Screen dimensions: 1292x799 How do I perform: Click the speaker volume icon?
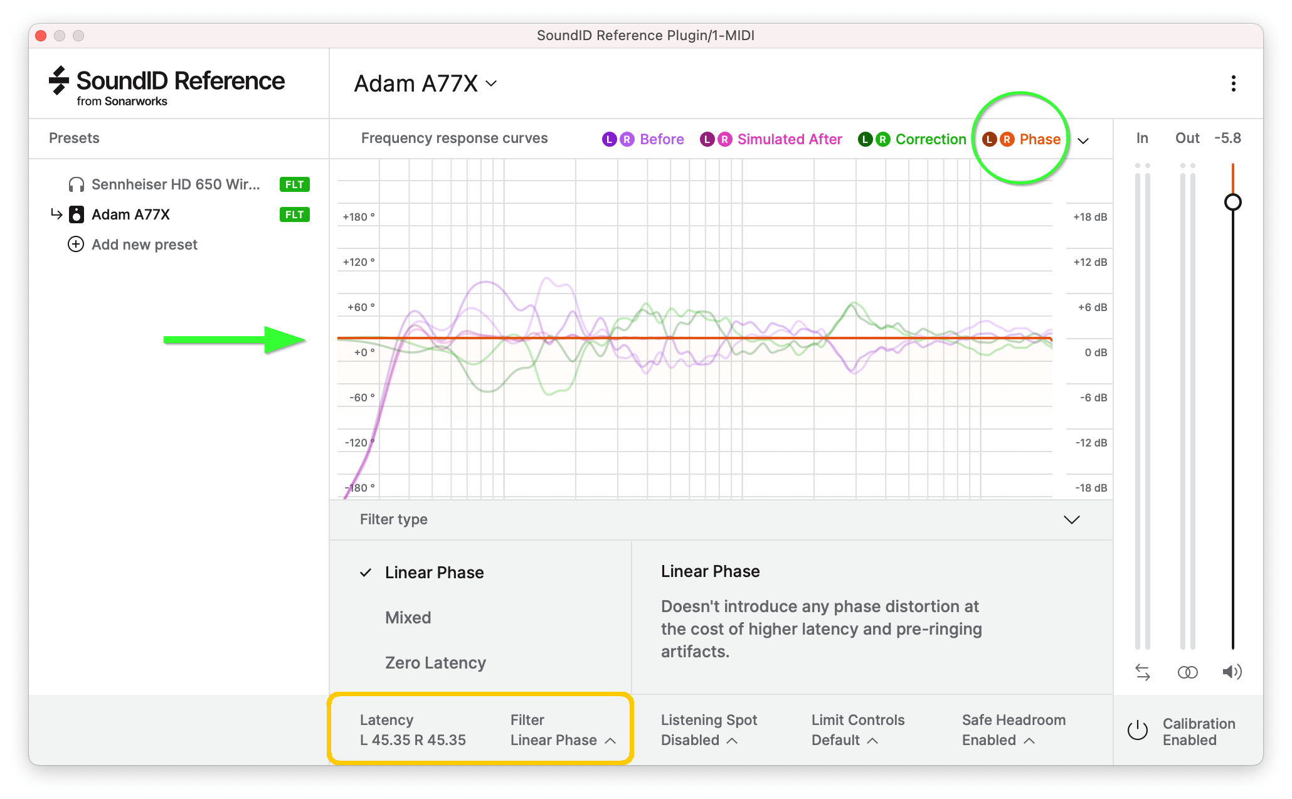(x=1232, y=672)
